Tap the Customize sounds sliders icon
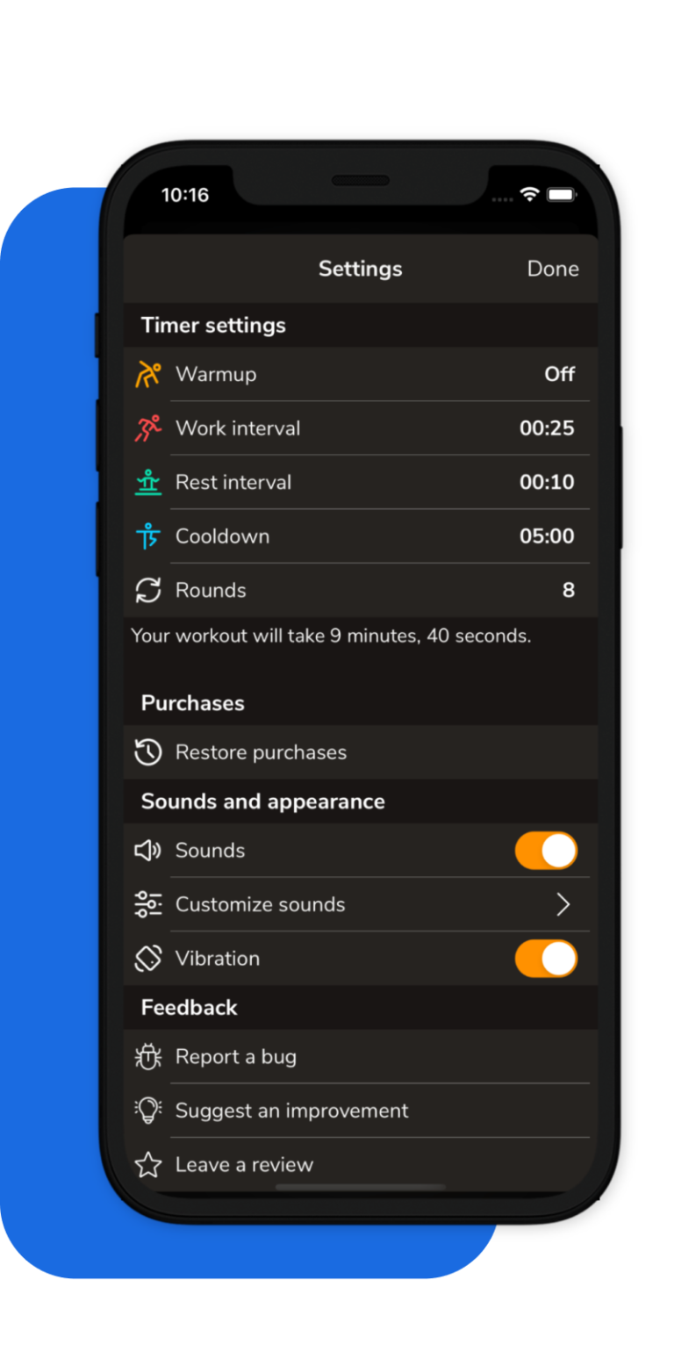 (148, 904)
